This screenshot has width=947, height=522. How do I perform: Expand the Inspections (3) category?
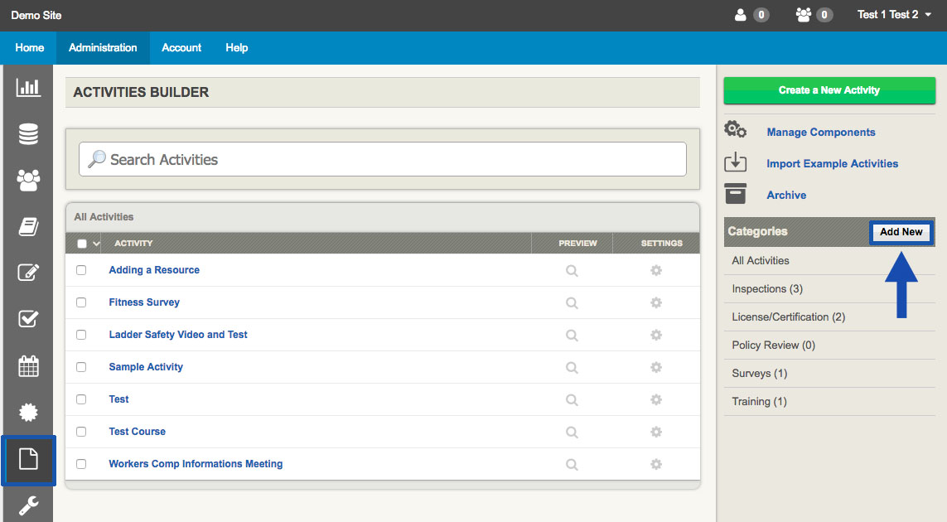pyautogui.click(x=767, y=289)
